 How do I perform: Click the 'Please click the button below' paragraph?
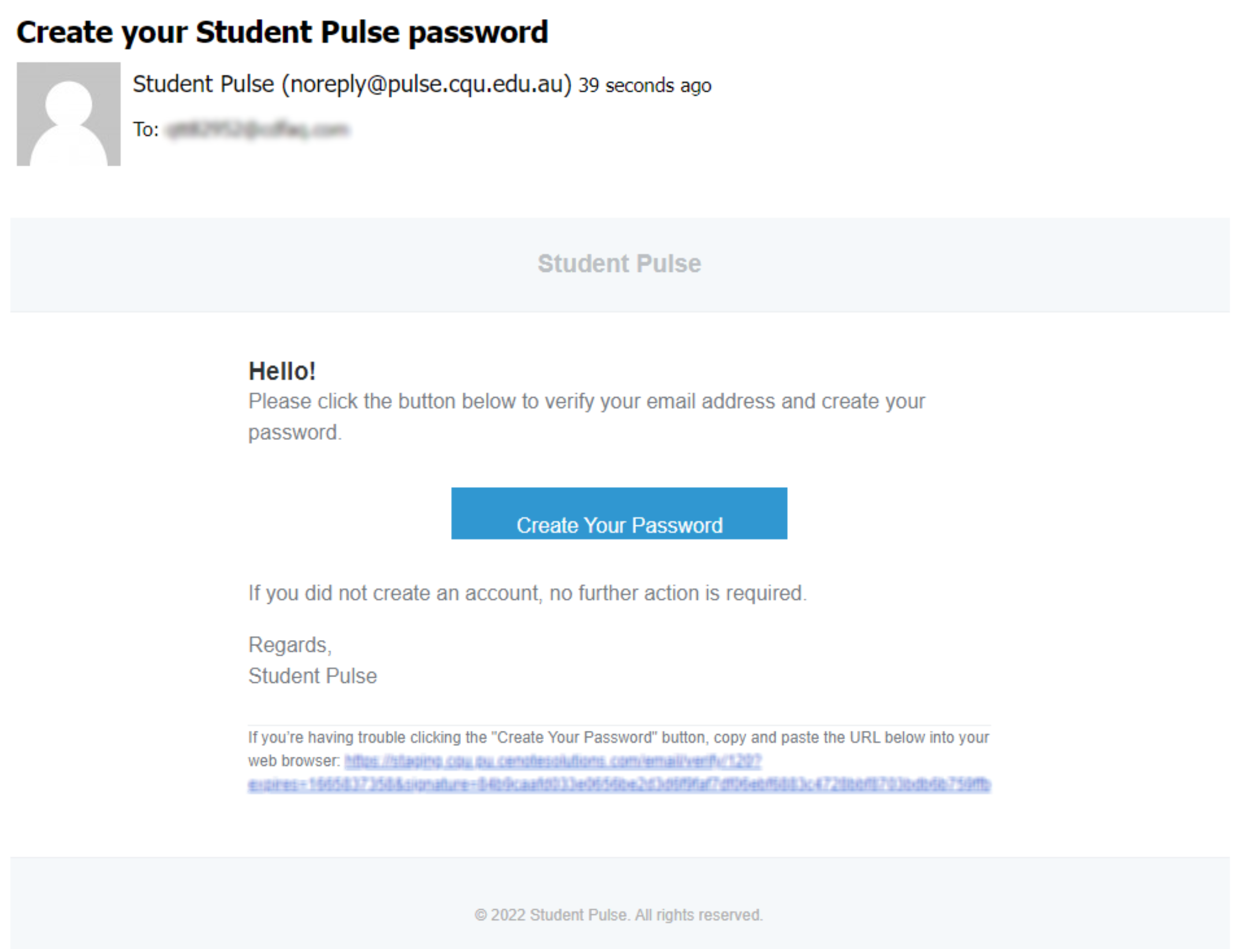(x=586, y=417)
